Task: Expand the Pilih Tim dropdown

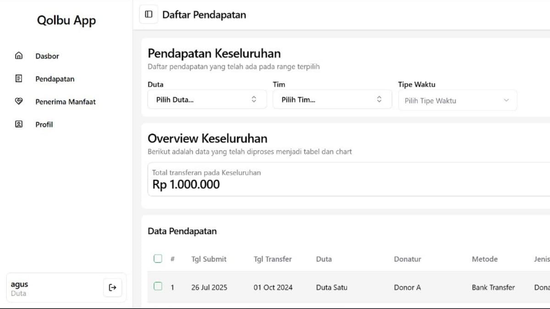Action: point(332,99)
